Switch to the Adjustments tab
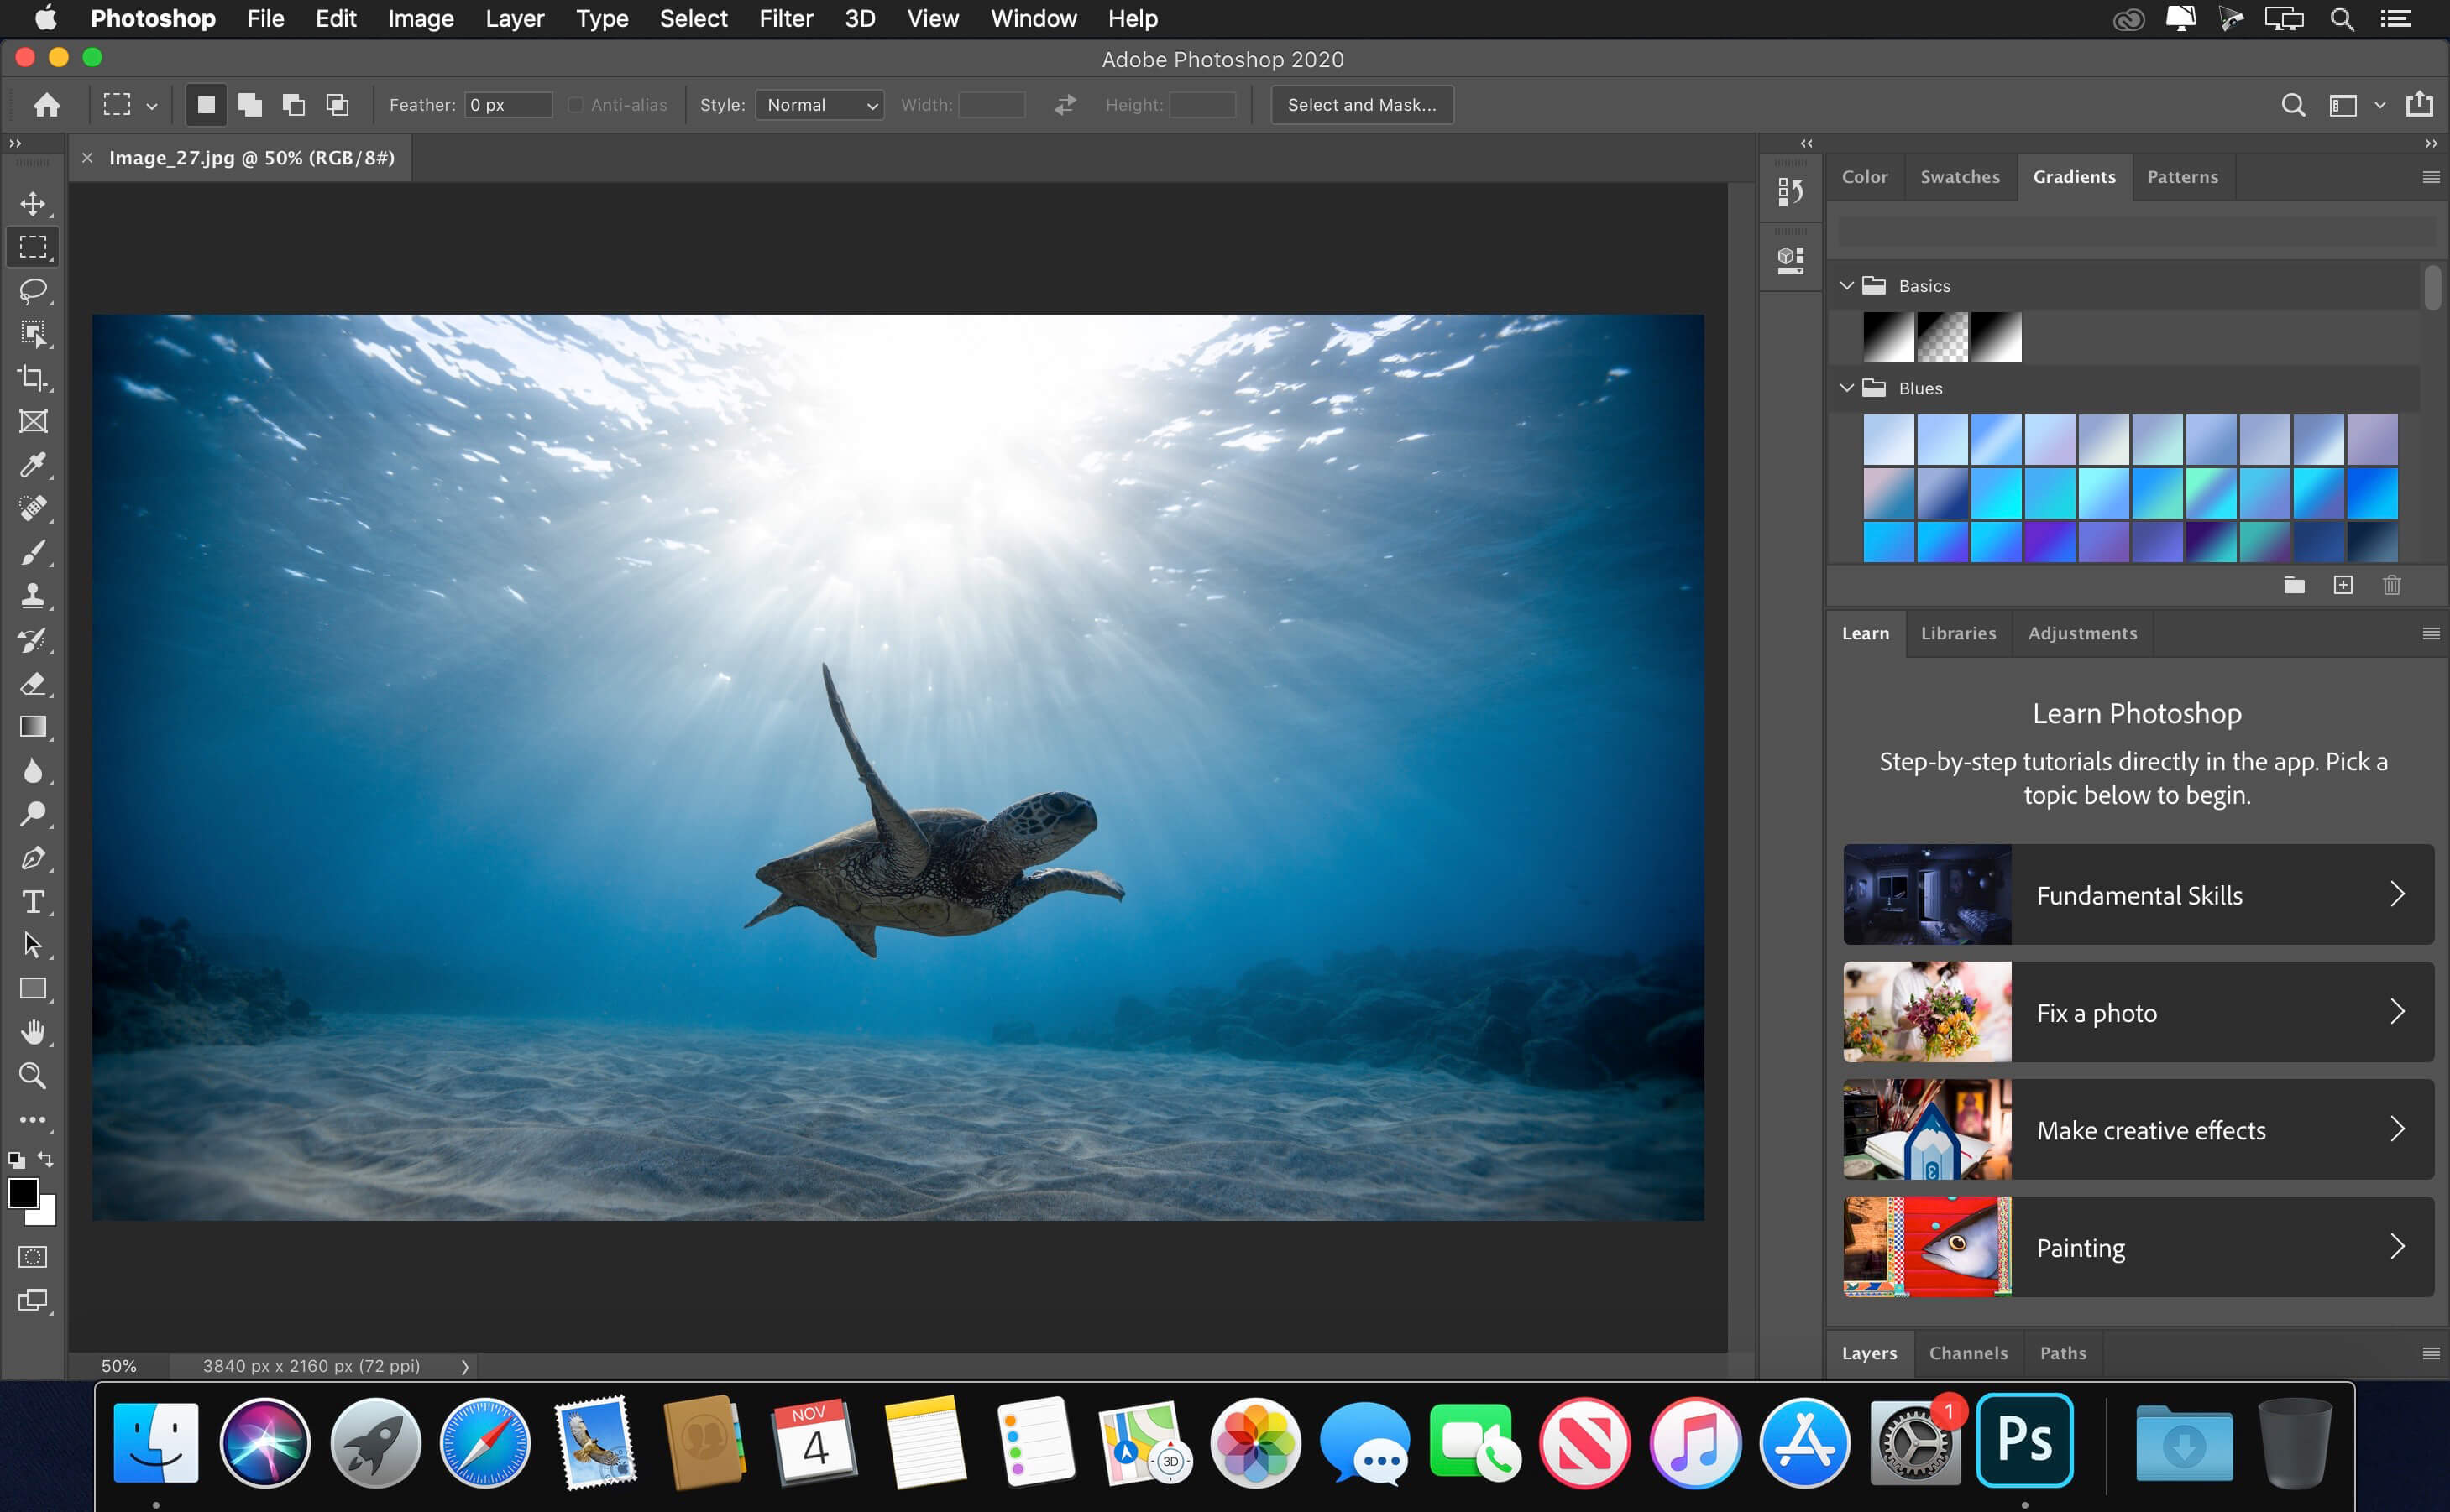 (x=2082, y=633)
